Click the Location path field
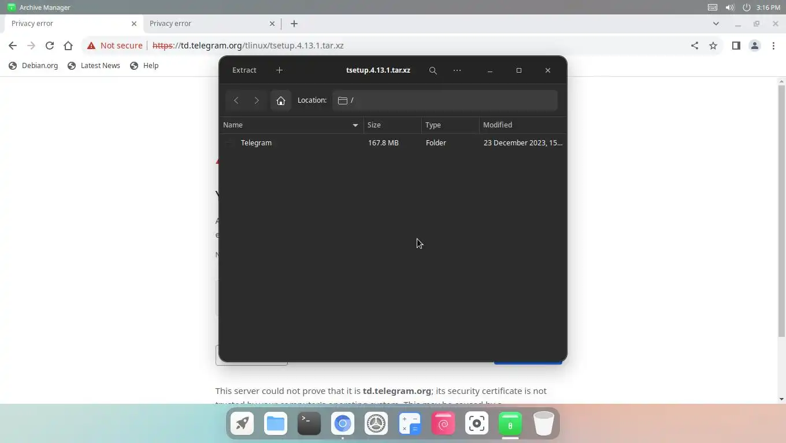Screen dimensions: 786x443 444,100
